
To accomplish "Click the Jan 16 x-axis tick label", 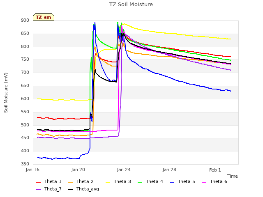I will (32, 170).
